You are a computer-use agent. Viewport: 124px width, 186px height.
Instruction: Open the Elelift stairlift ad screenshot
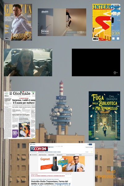[62, 22]
